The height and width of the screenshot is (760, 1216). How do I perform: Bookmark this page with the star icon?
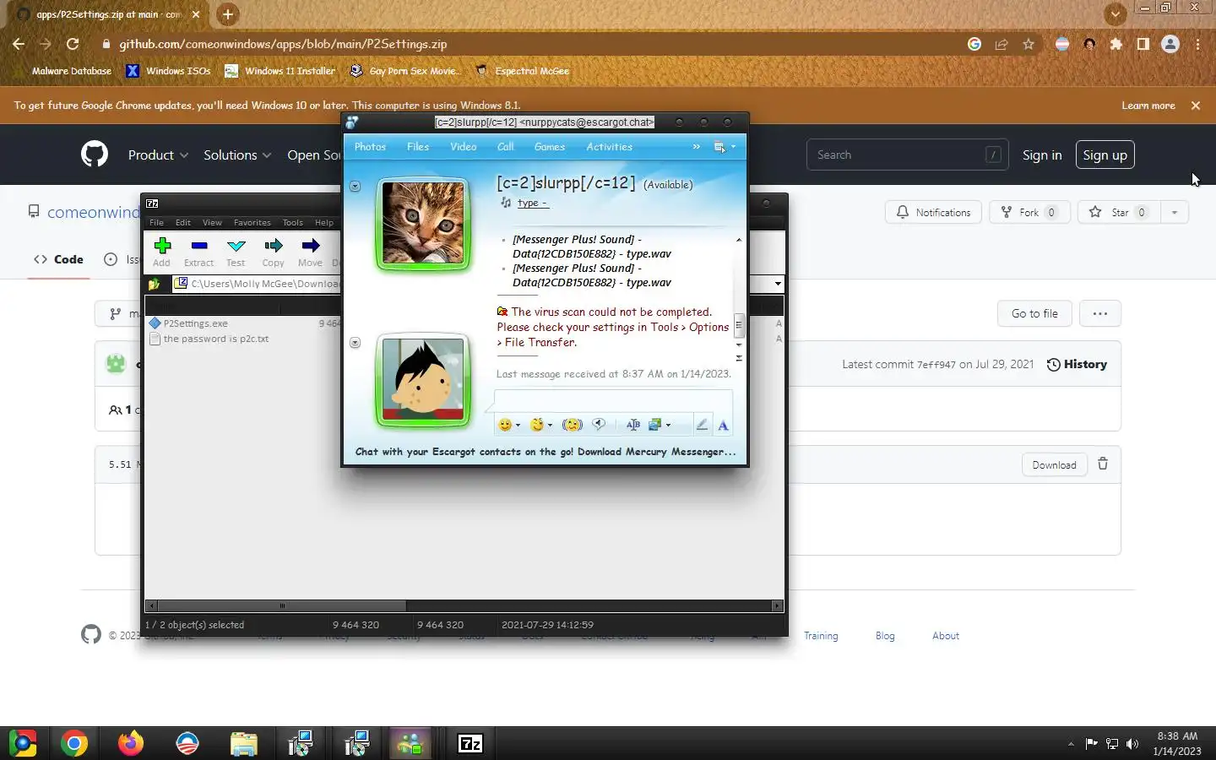[x=1029, y=44]
